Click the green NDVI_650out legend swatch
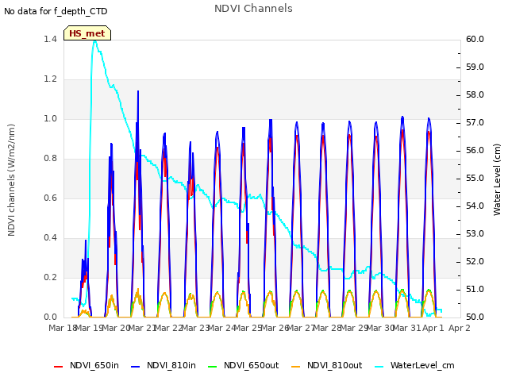The height and width of the screenshot is (381, 508). (x=213, y=367)
